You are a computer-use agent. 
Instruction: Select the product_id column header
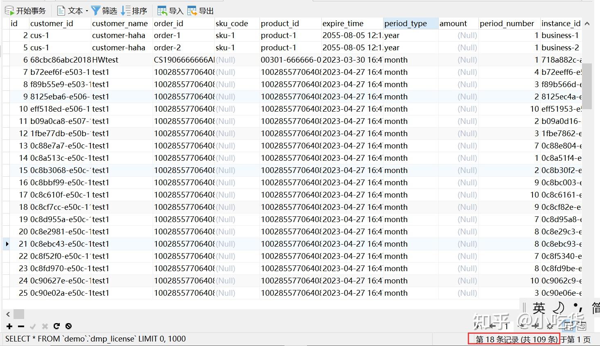(x=291, y=23)
